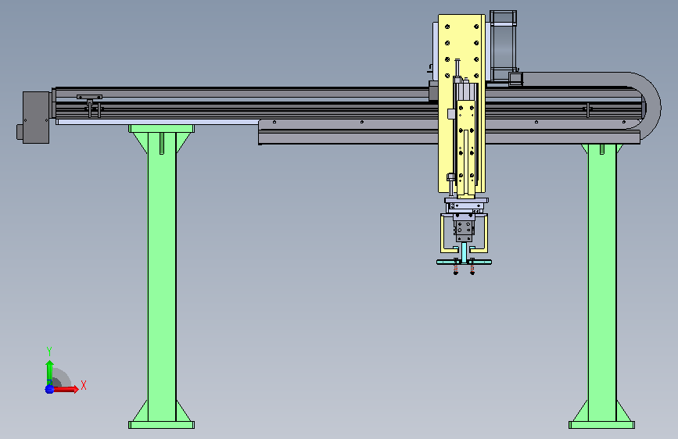The height and width of the screenshot is (439, 678).
Task: Click the blue Z axis sphere of triad
Action: click(49, 389)
